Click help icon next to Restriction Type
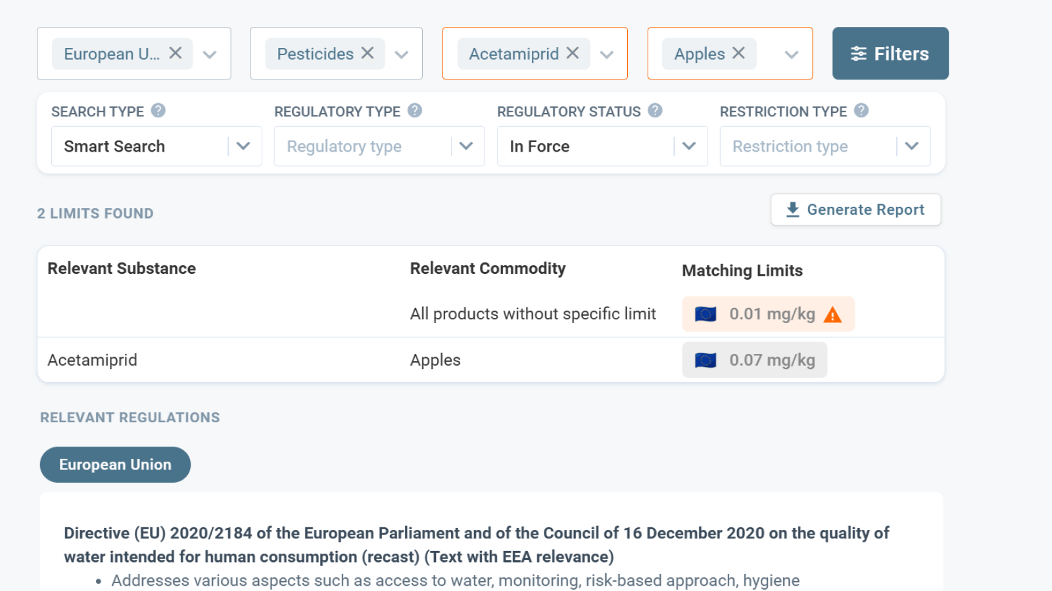This screenshot has height=591, width=1052. click(861, 111)
